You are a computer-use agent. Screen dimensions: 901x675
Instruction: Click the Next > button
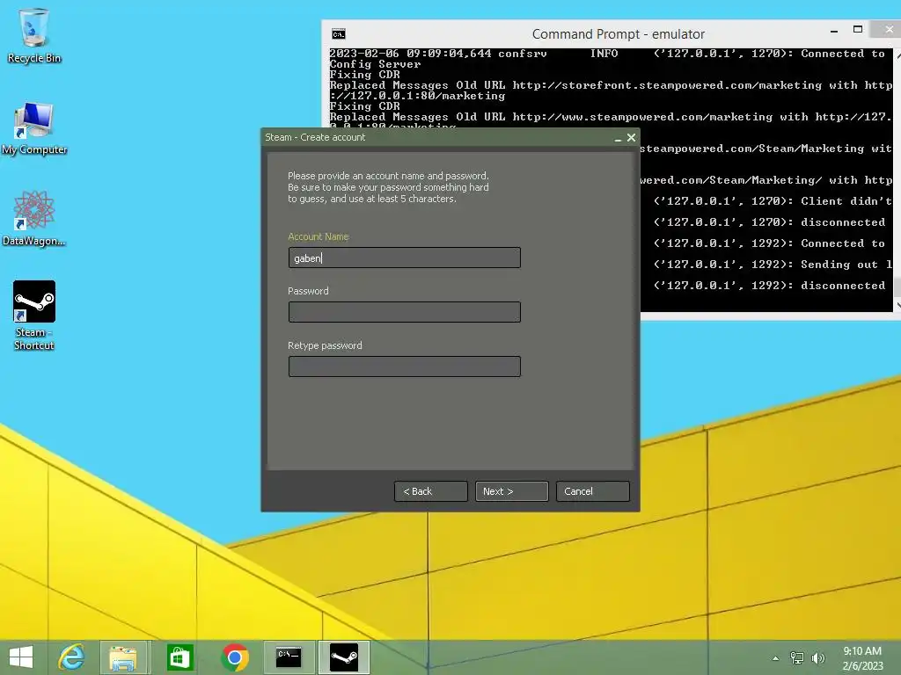tap(512, 491)
